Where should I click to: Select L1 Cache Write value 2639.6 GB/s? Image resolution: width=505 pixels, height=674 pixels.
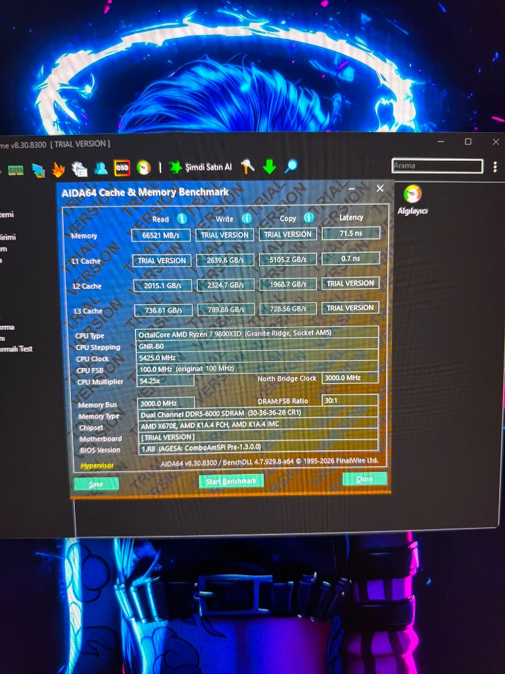tap(225, 260)
